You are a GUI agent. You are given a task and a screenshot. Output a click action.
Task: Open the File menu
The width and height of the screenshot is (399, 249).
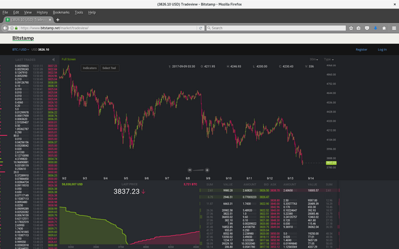tap(5, 12)
